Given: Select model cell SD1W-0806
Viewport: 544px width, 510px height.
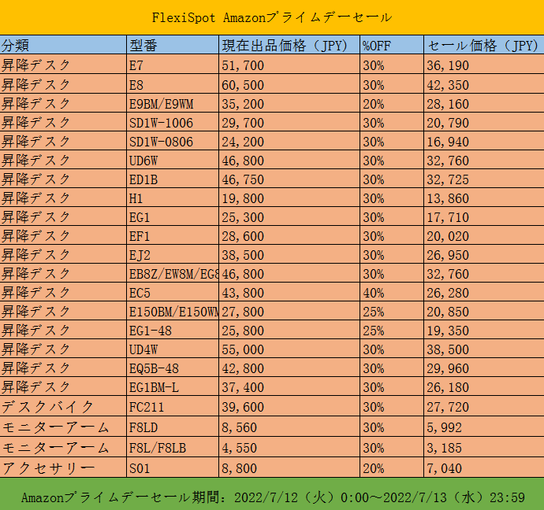Looking at the screenshot, I should tap(173, 141).
